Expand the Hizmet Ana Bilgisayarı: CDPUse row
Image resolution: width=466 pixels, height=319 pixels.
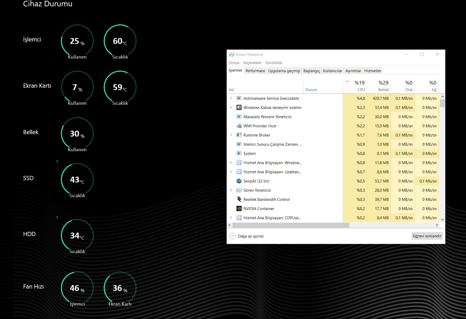(231, 218)
